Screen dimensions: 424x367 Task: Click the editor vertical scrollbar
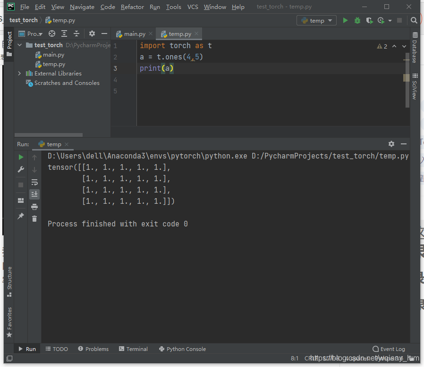(x=407, y=80)
